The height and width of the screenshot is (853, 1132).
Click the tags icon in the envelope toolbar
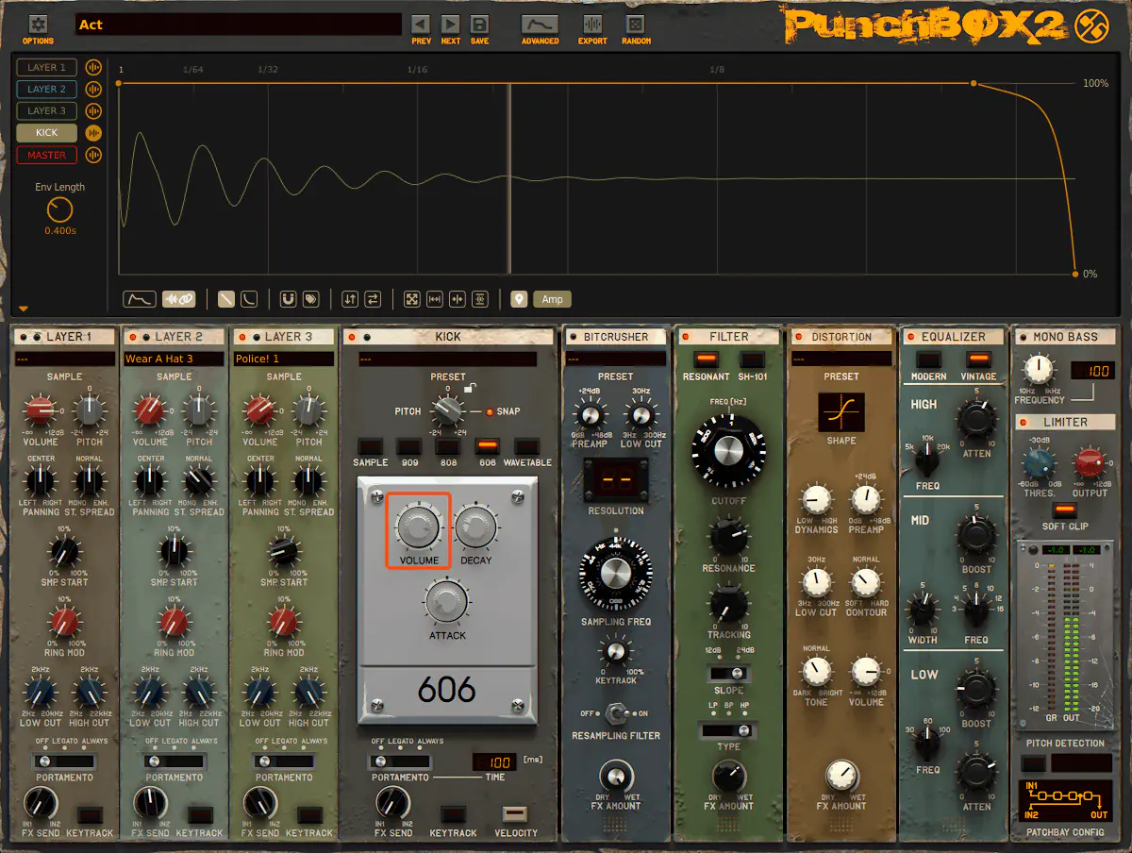(310, 299)
